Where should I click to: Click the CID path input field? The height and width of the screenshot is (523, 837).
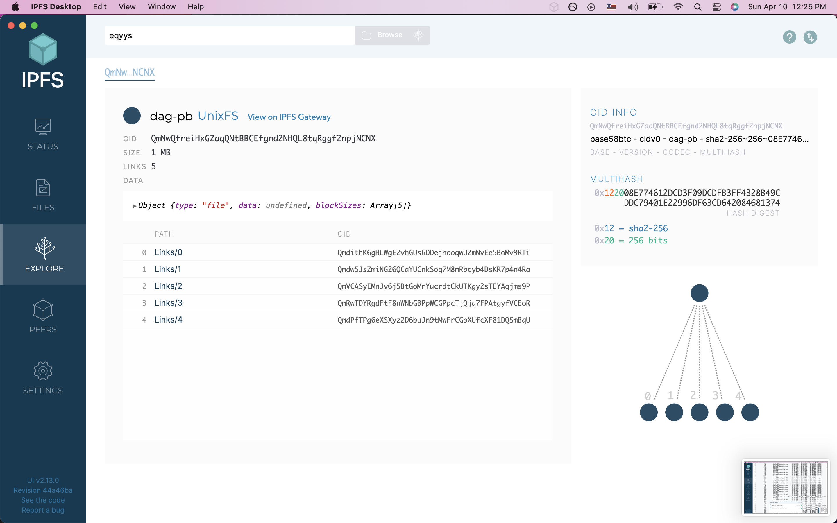point(229,36)
